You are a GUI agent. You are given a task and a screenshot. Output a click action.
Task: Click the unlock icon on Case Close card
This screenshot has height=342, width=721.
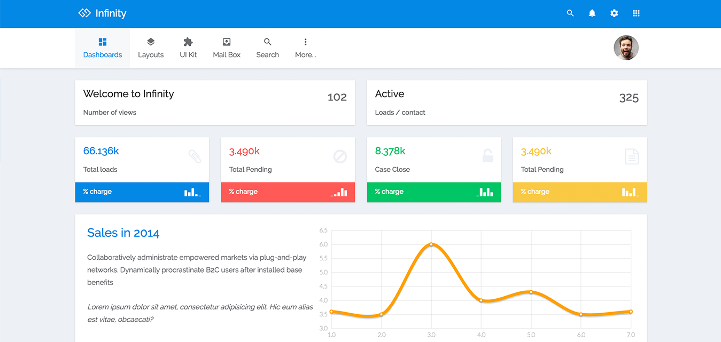click(x=487, y=156)
